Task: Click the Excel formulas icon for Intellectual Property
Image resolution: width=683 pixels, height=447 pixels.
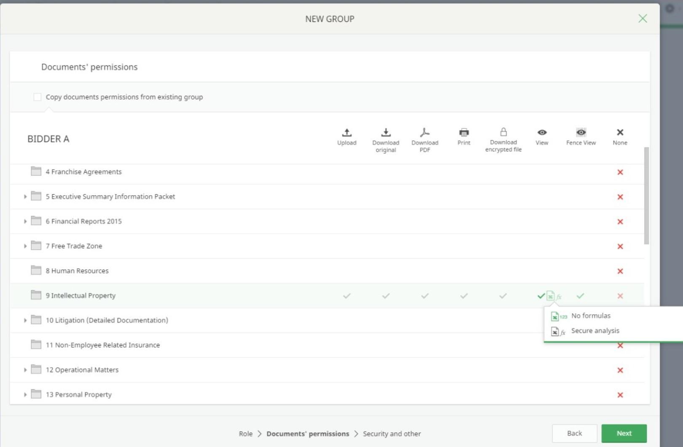Action: pyautogui.click(x=554, y=296)
